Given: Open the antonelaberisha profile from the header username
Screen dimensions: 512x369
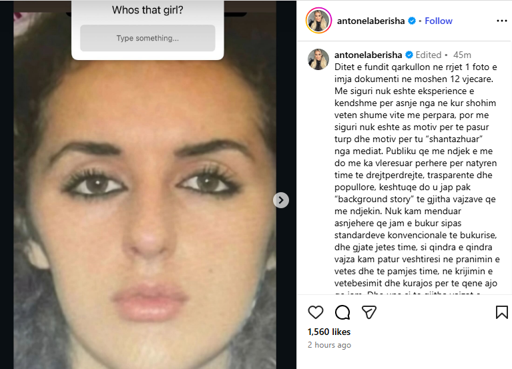Looking at the screenshot, I should (370, 21).
